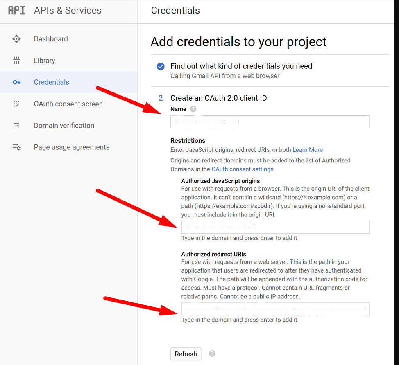Click the blue step-one completed checkmark
The width and height of the screenshot is (399, 365).
coord(161,66)
